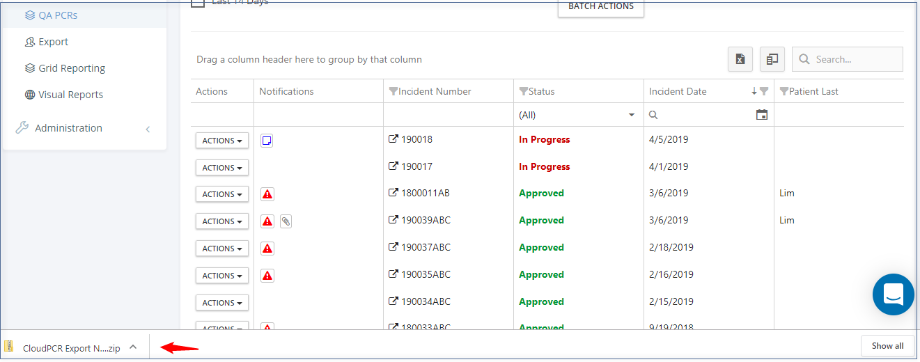Image resolution: width=920 pixels, height=362 pixels.
Task: Click the Incident Number filter field
Action: 449,115
